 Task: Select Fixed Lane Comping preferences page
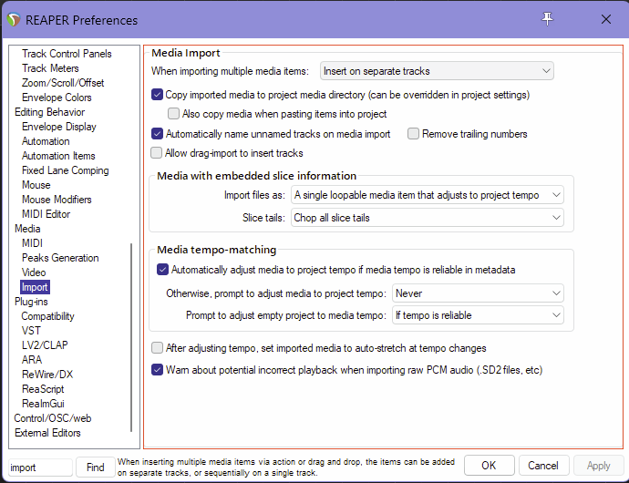(66, 170)
